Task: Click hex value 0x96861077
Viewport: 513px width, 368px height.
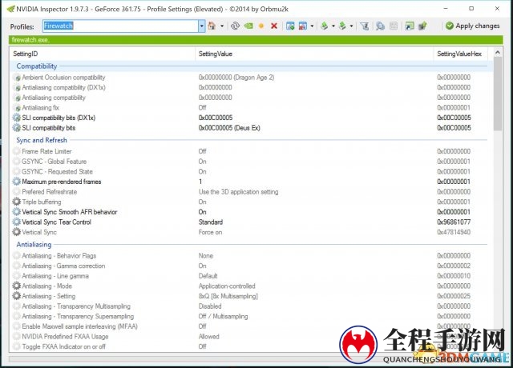Action: [454, 222]
